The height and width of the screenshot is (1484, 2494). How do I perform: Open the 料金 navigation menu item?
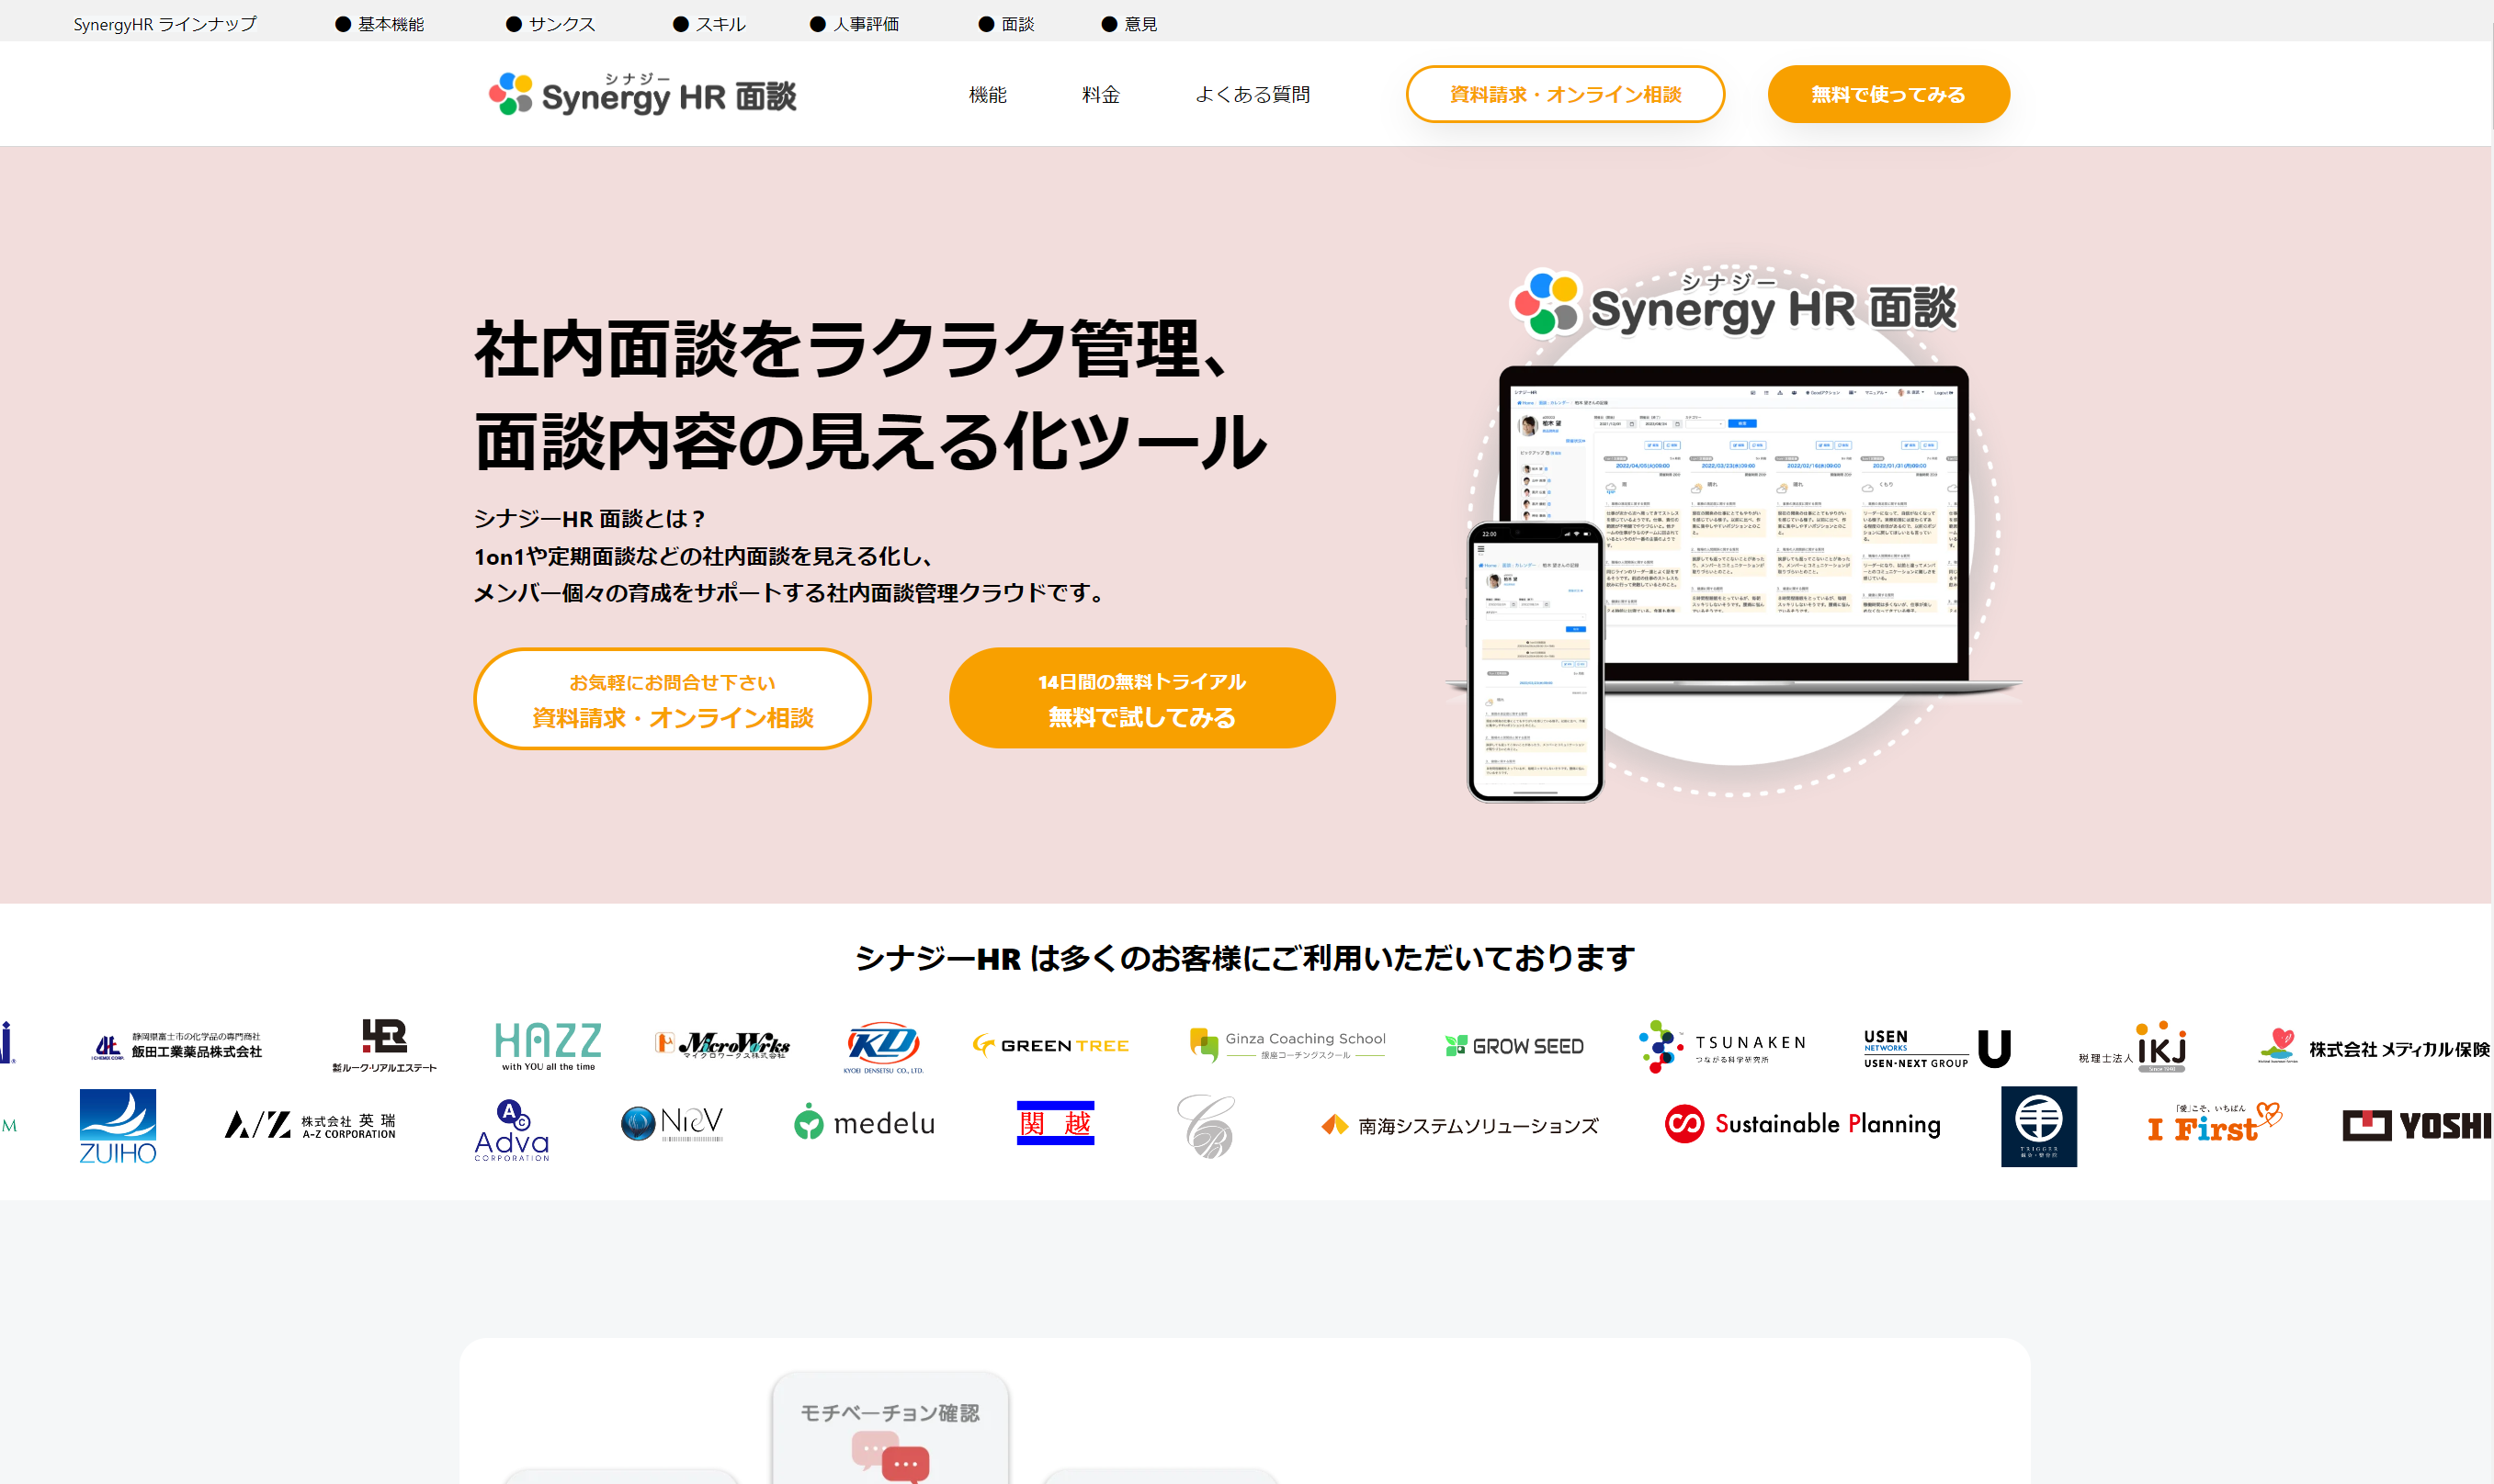1101,94
